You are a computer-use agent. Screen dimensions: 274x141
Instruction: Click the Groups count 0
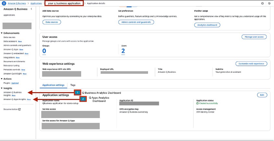pos(44,51)
